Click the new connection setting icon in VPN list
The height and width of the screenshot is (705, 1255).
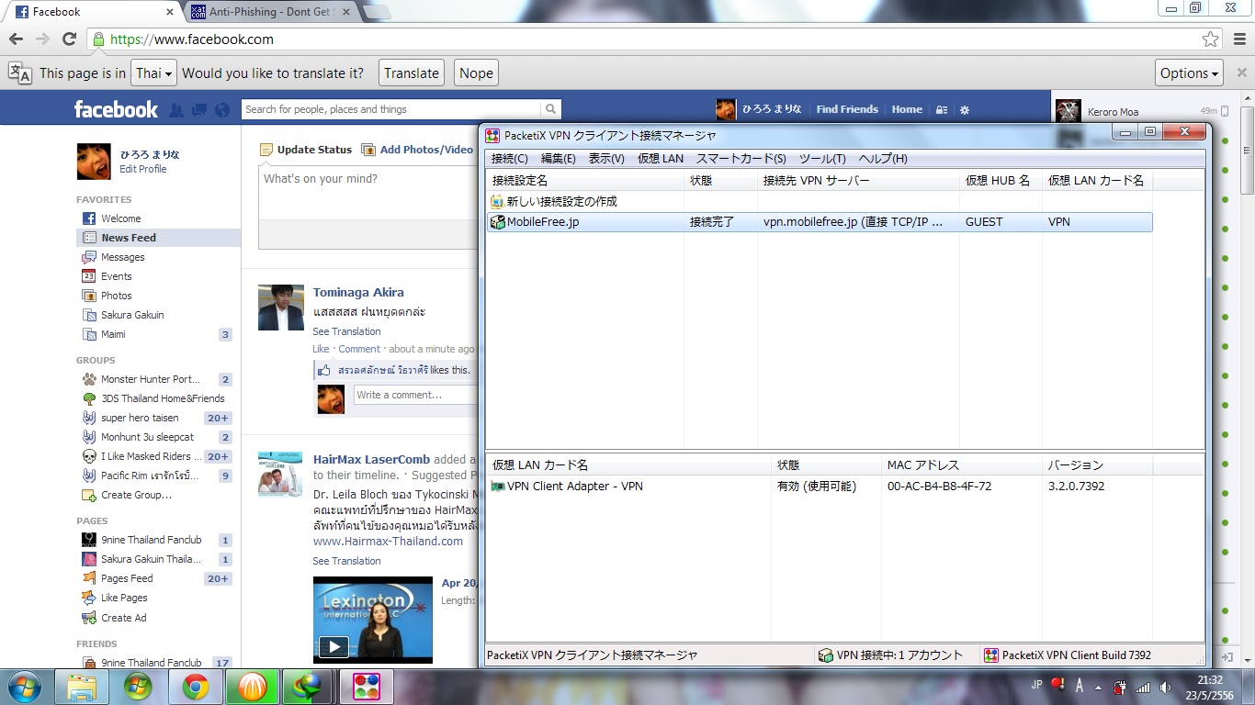[497, 201]
